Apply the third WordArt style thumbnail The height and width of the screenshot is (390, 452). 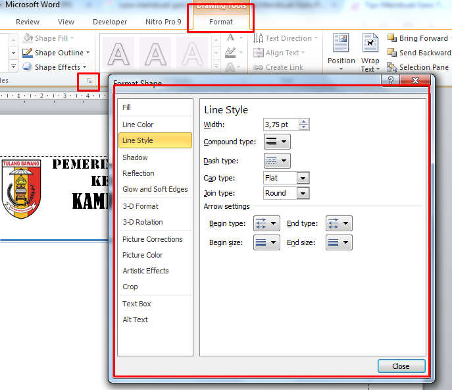(192, 53)
